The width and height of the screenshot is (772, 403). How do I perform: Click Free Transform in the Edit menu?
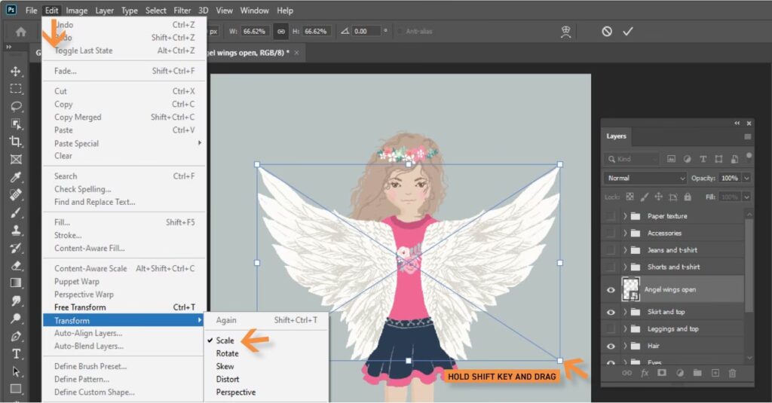pos(80,307)
